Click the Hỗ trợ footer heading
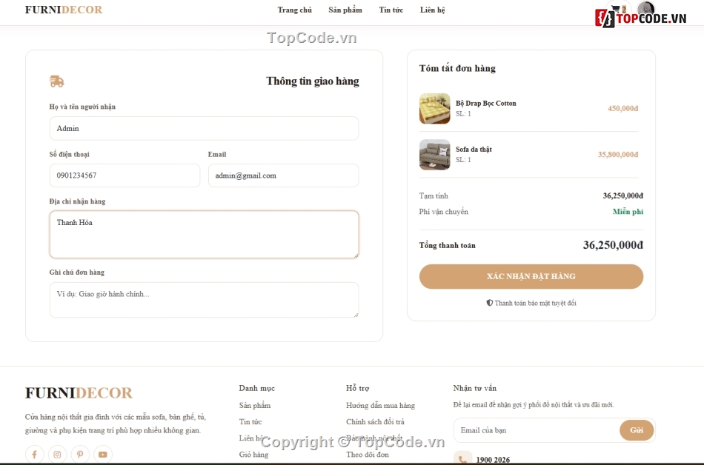The image size is (704, 465). (357, 388)
